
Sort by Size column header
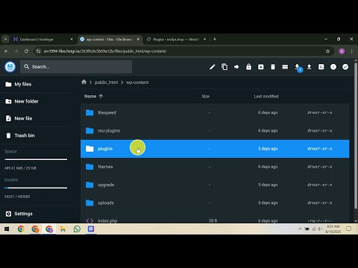206,96
